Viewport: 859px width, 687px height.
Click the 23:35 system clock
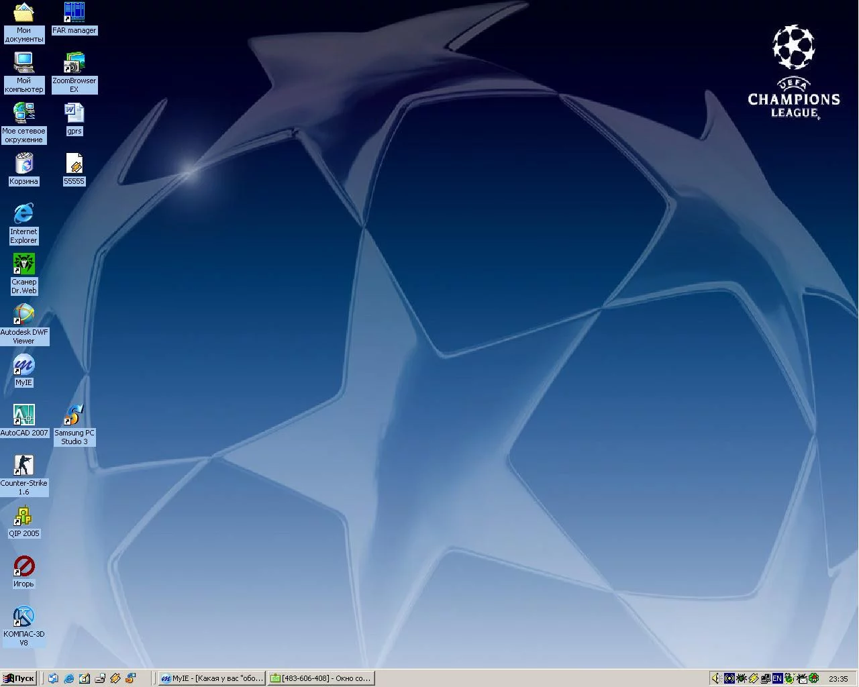click(x=838, y=679)
